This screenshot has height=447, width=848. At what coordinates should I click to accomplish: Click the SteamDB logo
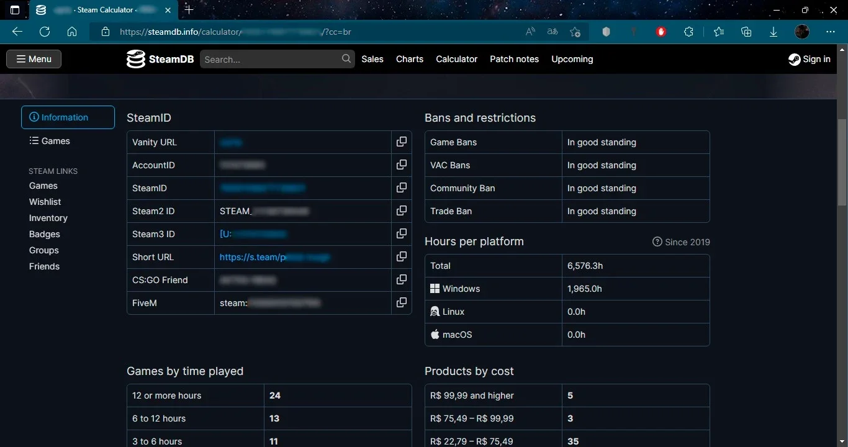160,59
